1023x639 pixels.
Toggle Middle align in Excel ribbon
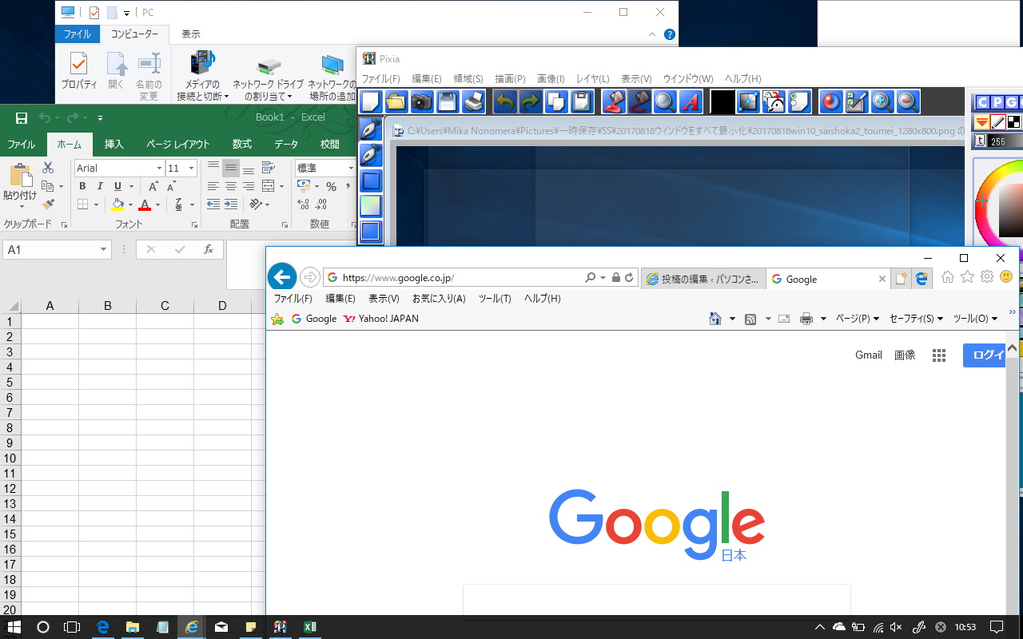tap(231, 168)
